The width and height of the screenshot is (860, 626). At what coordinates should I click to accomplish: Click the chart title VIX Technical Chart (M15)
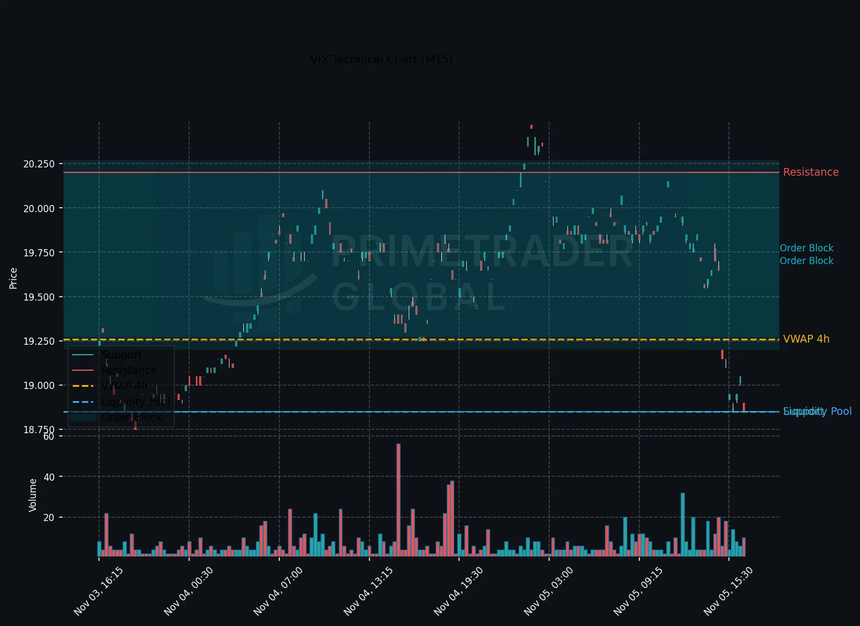(382, 59)
